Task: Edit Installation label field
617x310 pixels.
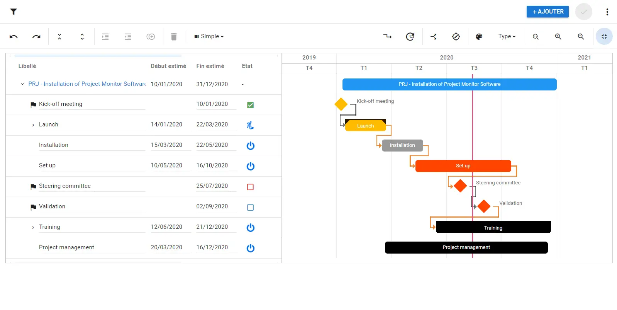Action: 92,145
